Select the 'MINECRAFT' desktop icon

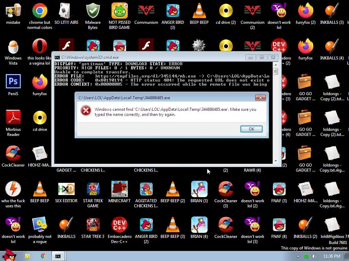pyautogui.click(x=120, y=192)
